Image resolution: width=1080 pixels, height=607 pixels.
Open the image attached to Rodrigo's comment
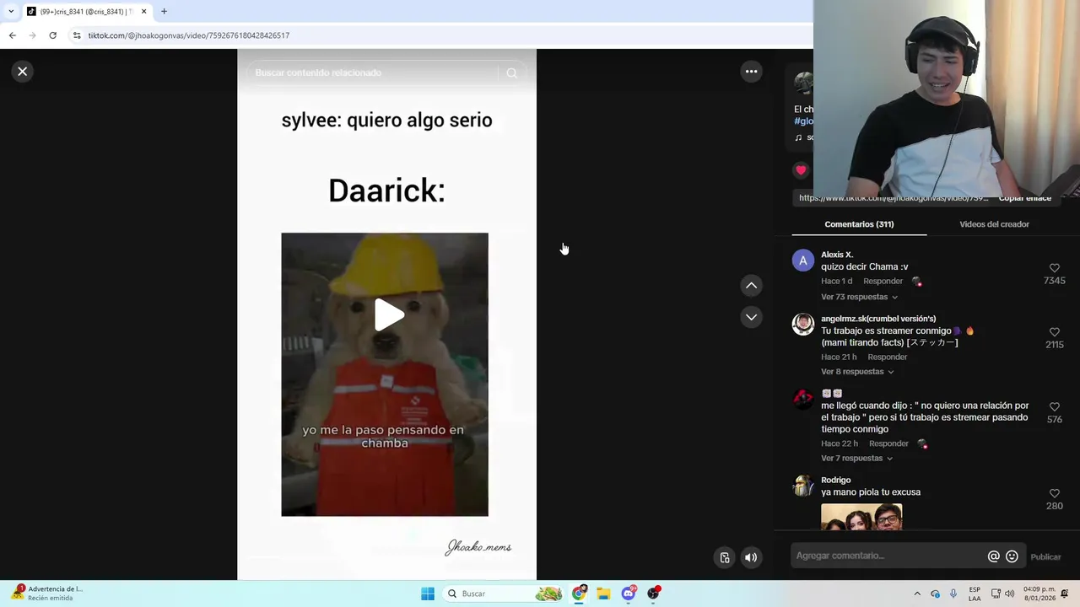pos(861,517)
